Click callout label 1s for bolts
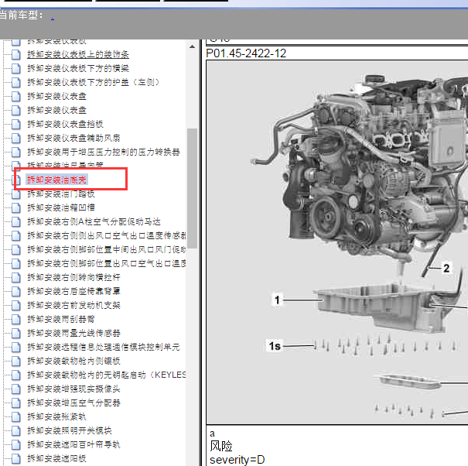 pos(275,346)
